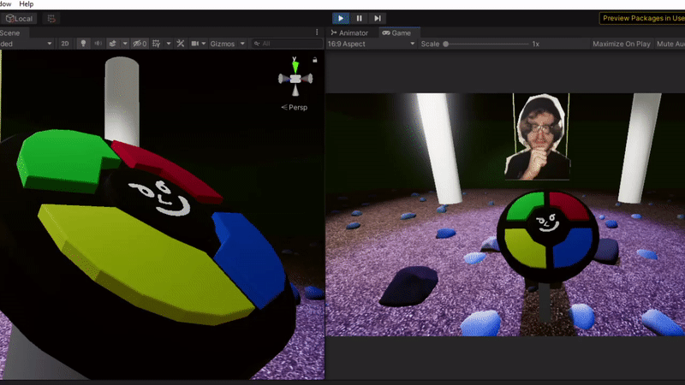Click the bottom axis cone on orientation gizmo

295,90
